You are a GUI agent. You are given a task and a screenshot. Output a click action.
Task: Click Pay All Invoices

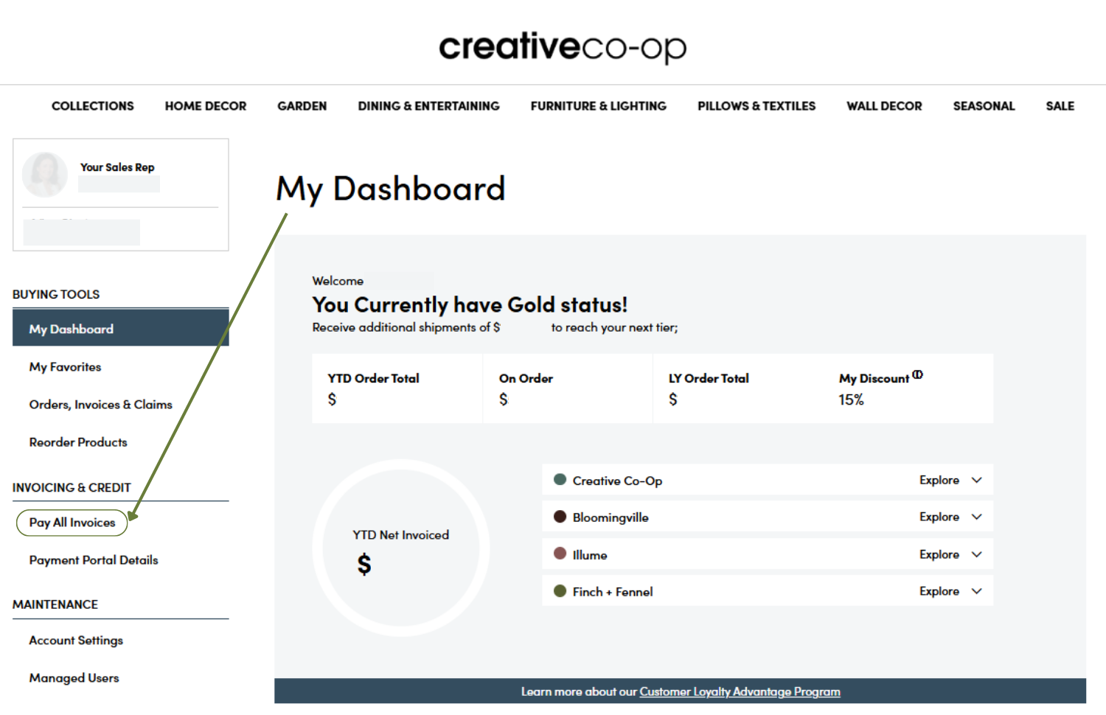(72, 523)
